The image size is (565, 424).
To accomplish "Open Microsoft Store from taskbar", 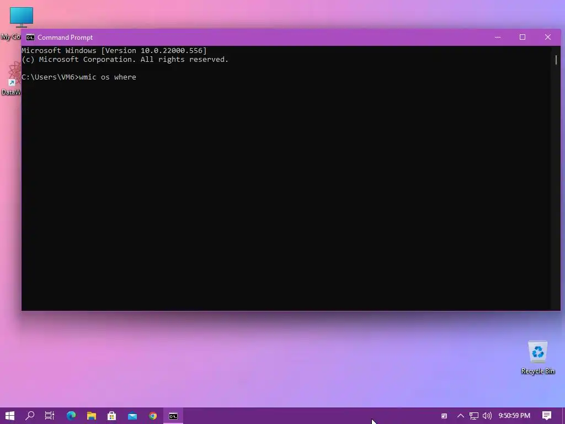I will click(x=111, y=416).
